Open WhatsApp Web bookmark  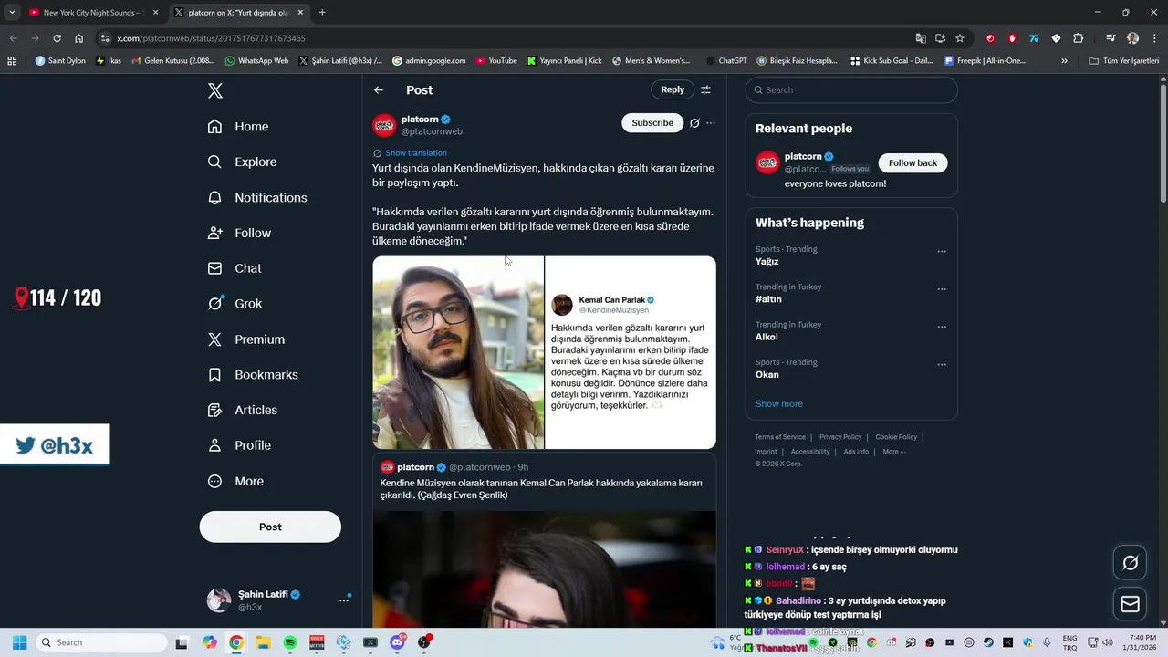(255, 61)
